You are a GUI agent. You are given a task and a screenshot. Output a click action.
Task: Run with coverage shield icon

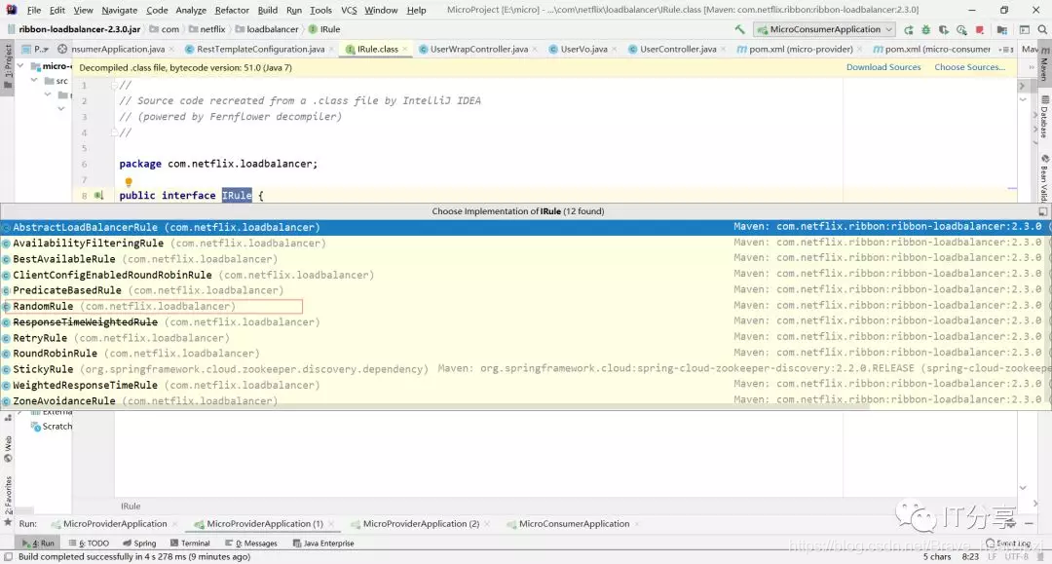[943, 29]
